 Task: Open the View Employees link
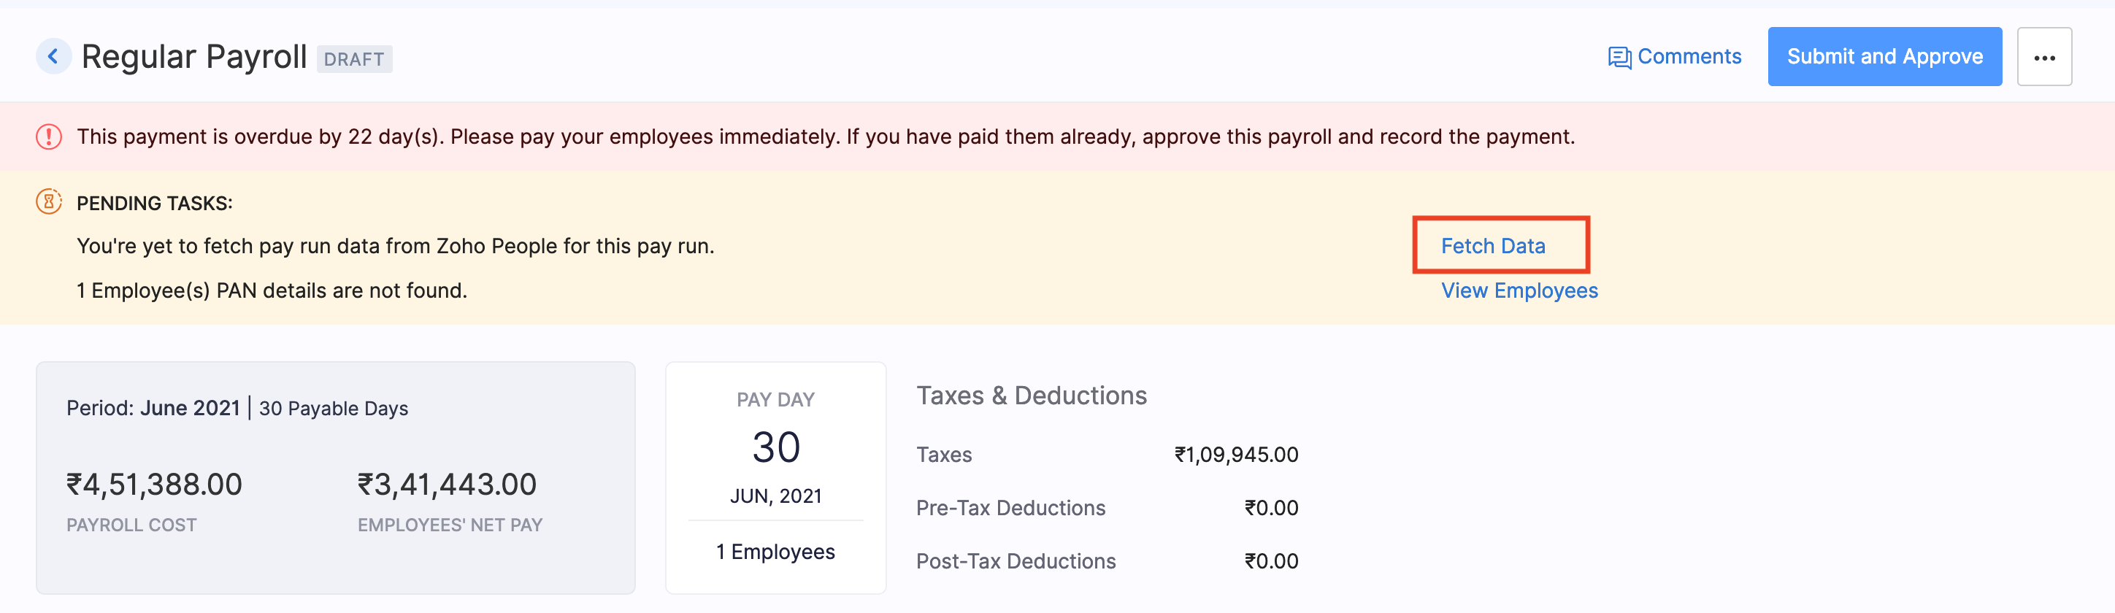click(1519, 290)
